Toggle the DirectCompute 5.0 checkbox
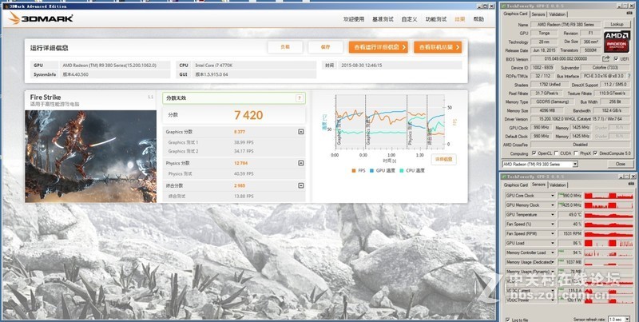 (595, 153)
